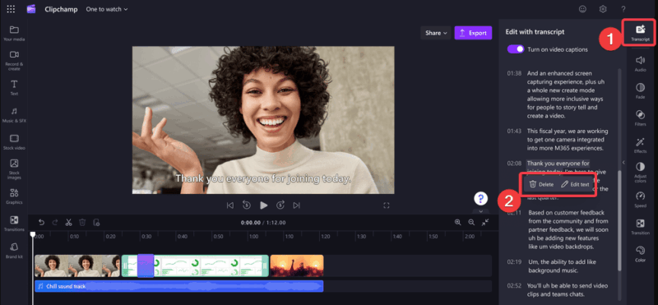Open the Text panel in sidebar
658x305 pixels.
(x=14, y=88)
